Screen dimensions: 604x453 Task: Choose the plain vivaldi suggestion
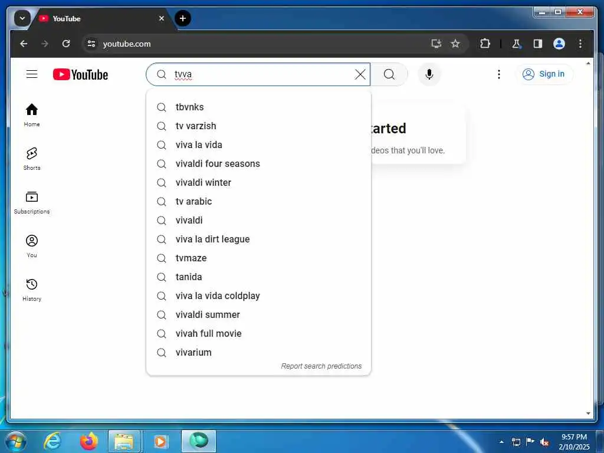coord(258,221)
